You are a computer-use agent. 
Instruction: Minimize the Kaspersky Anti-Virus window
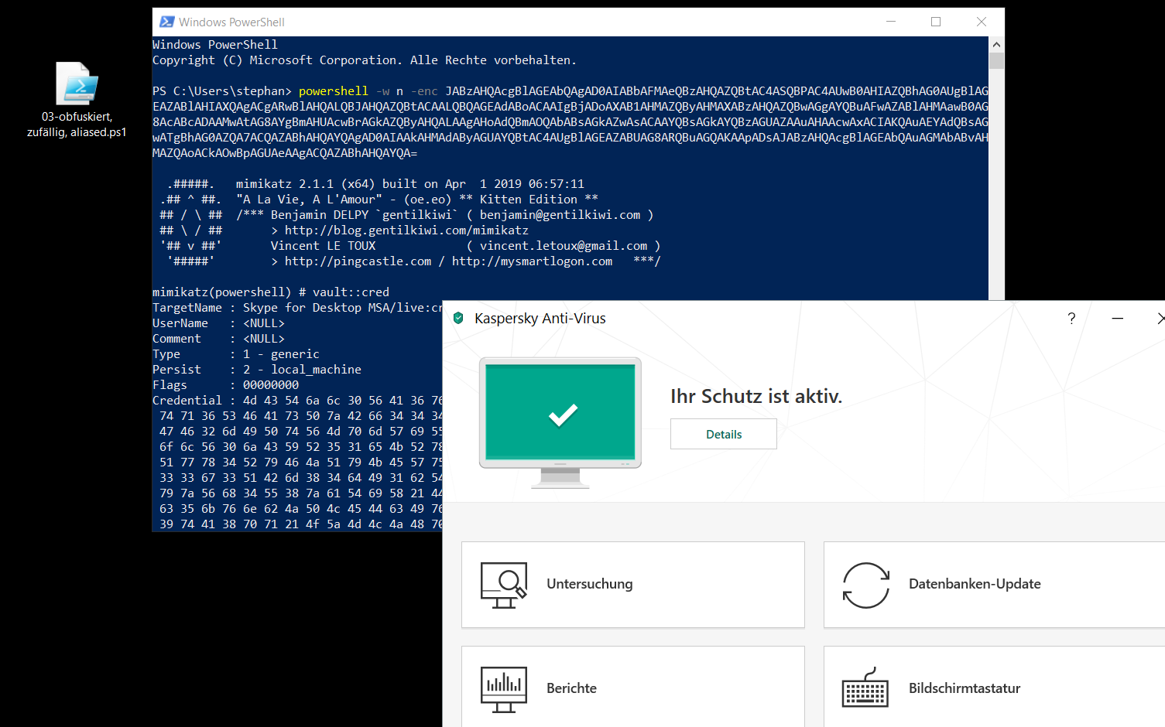(x=1117, y=318)
